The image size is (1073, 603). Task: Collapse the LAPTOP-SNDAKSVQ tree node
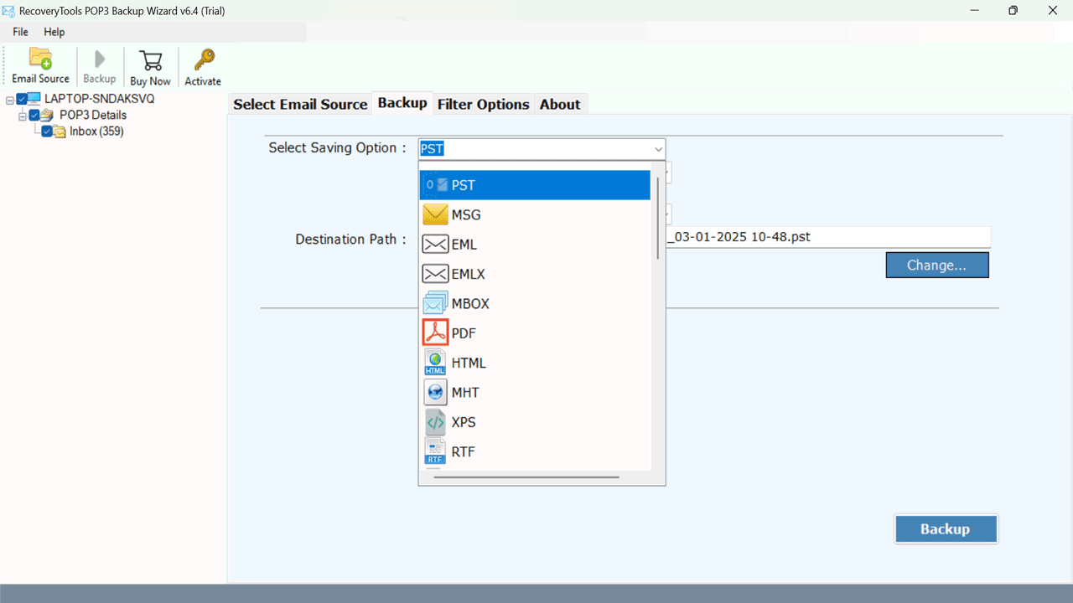point(10,99)
